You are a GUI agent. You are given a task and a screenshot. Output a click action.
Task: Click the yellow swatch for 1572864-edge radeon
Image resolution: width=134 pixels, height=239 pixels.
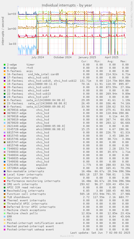coord(5,168)
